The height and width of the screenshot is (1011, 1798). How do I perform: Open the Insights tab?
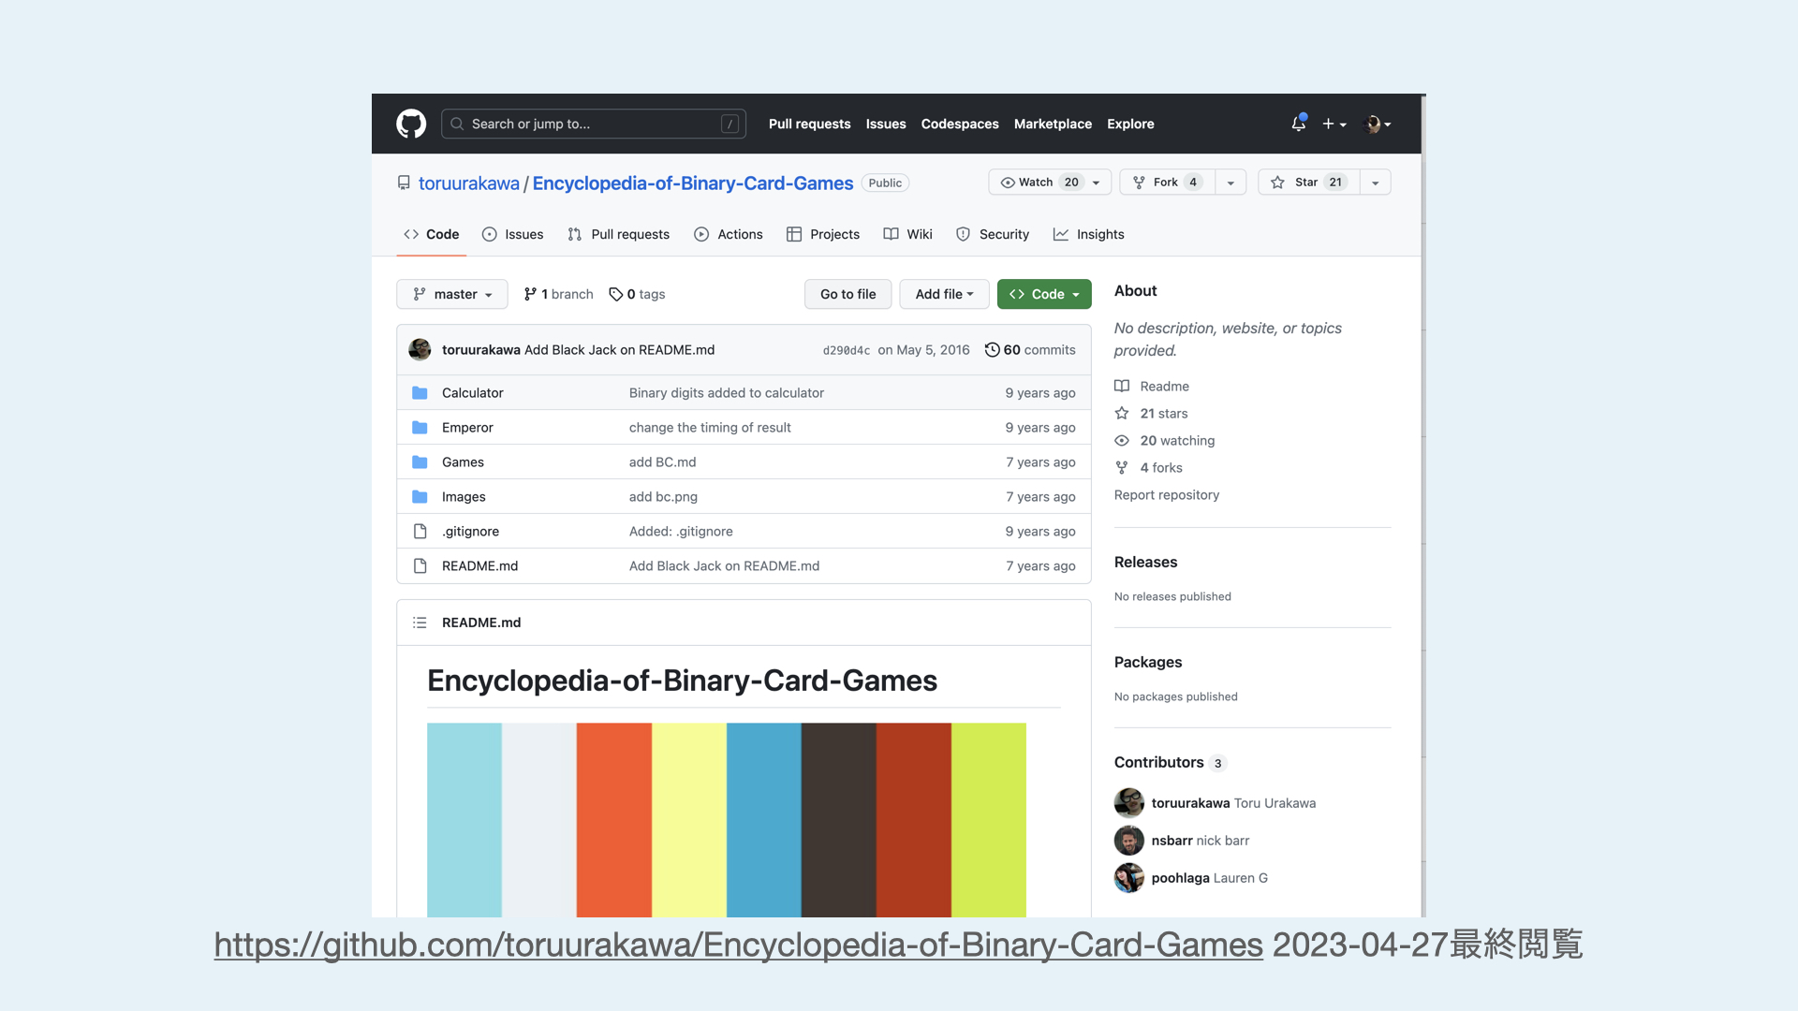pos(1088,234)
